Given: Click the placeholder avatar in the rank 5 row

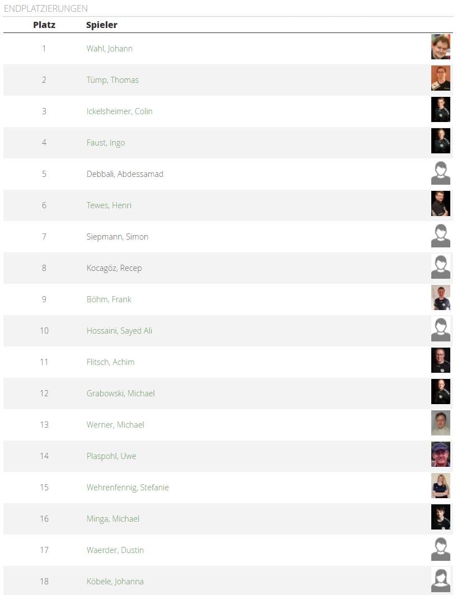Looking at the screenshot, I should (x=440, y=173).
